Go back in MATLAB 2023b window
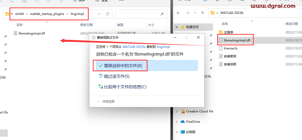Screen dimensions: 302x140 178,13
